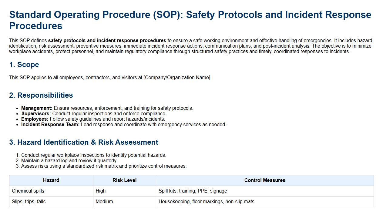This screenshot has height=215, width=383.
Task: Click the 'Maintain a hazard log' list item
Action: tap(69, 161)
